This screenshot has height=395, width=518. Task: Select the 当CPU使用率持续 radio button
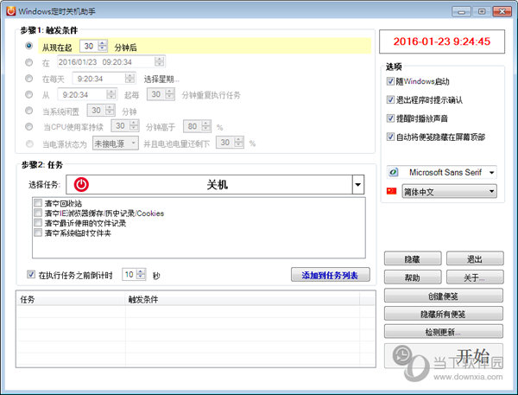click(x=29, y=127)
